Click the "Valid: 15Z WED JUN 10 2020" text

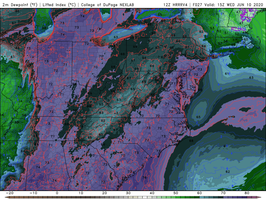234,5
